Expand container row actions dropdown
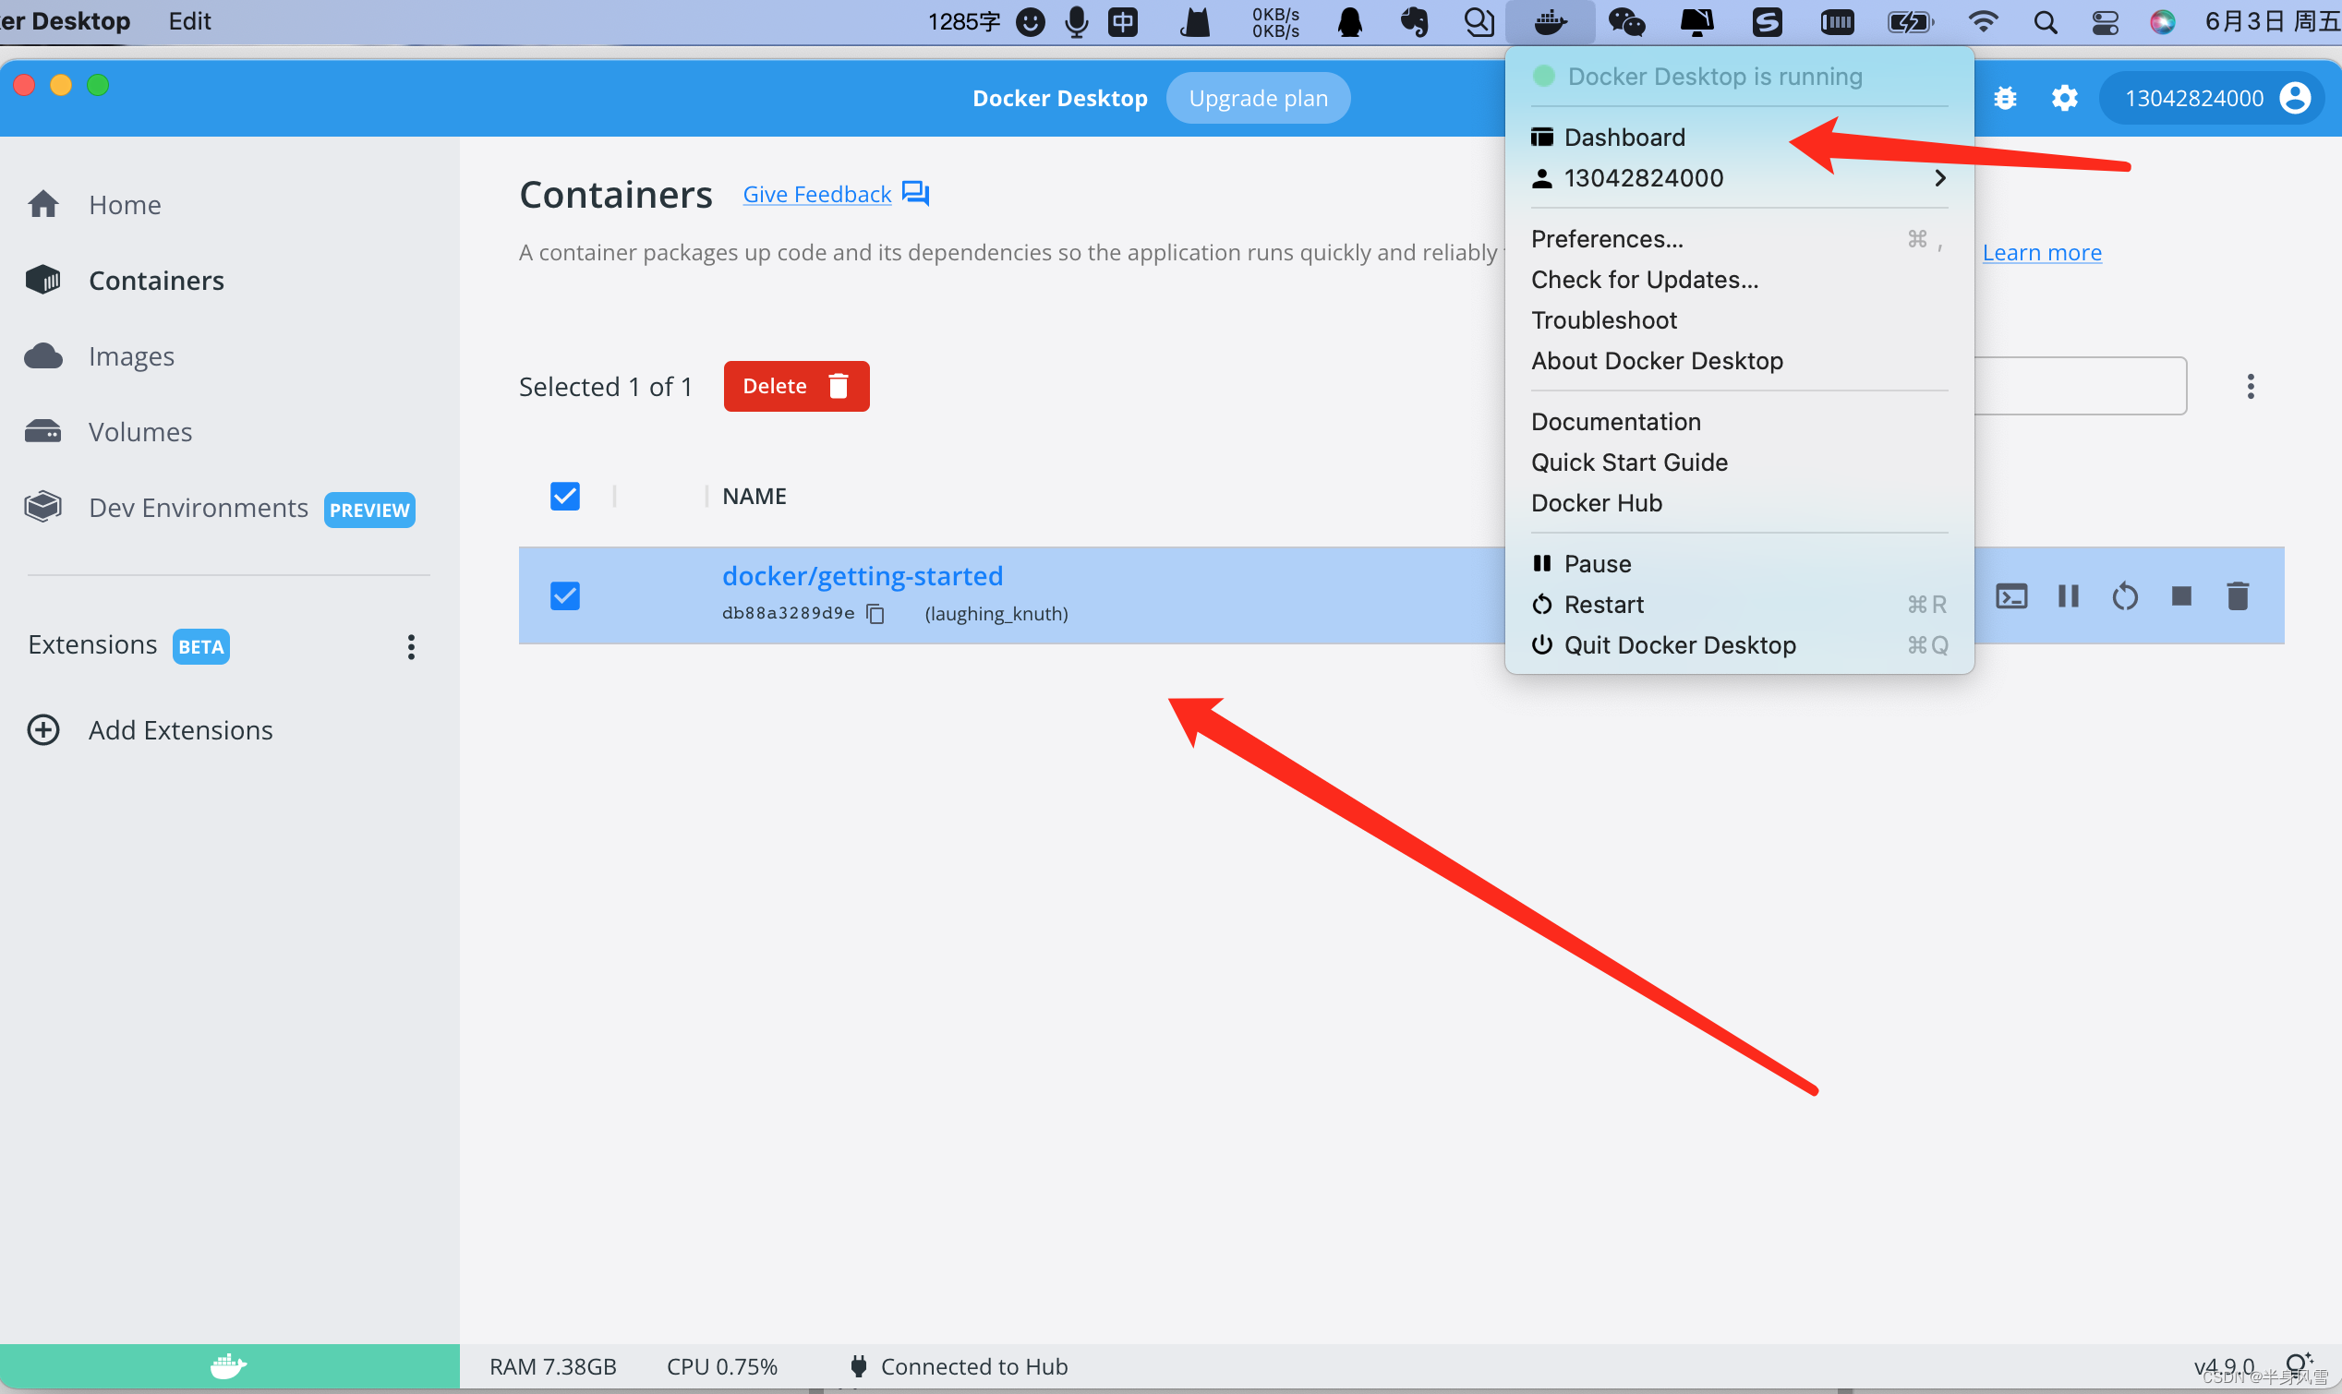This screenshot has height=1394, width=2342. (2251, 385)
